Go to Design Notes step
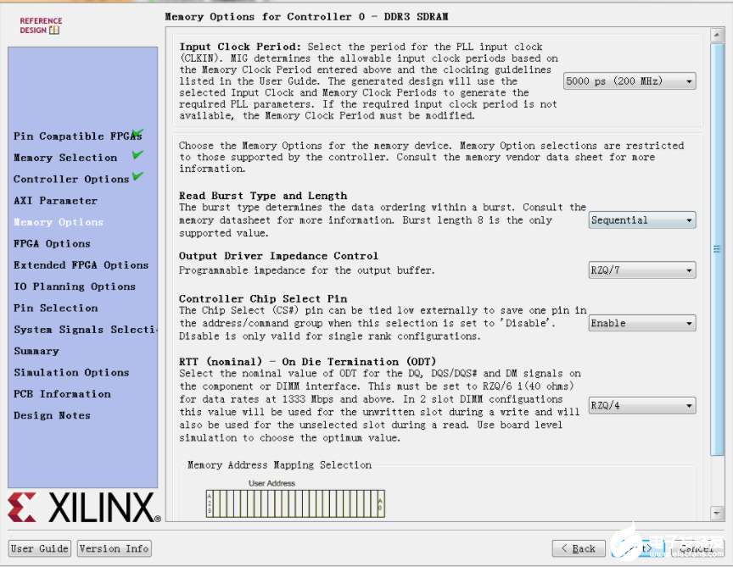 [x=52, y=415]
